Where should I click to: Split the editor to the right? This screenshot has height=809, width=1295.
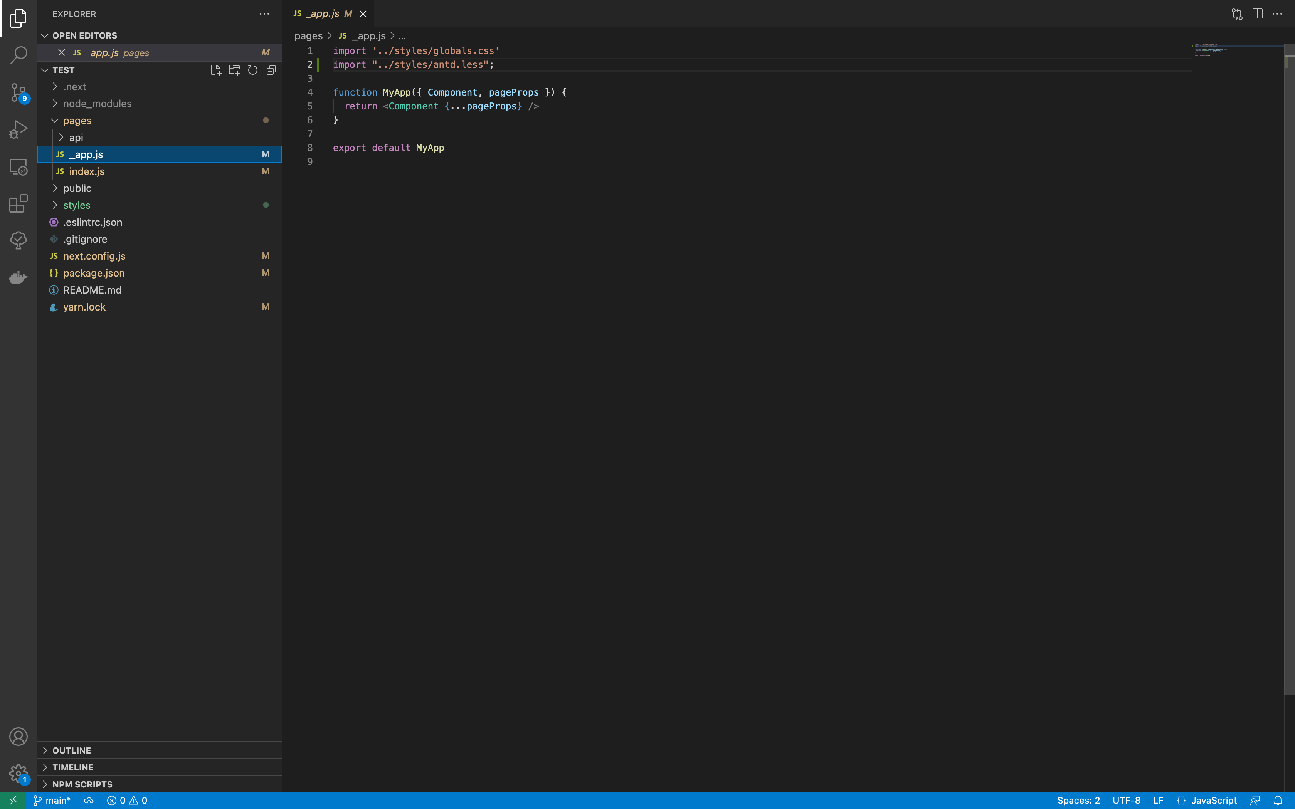1257,13
